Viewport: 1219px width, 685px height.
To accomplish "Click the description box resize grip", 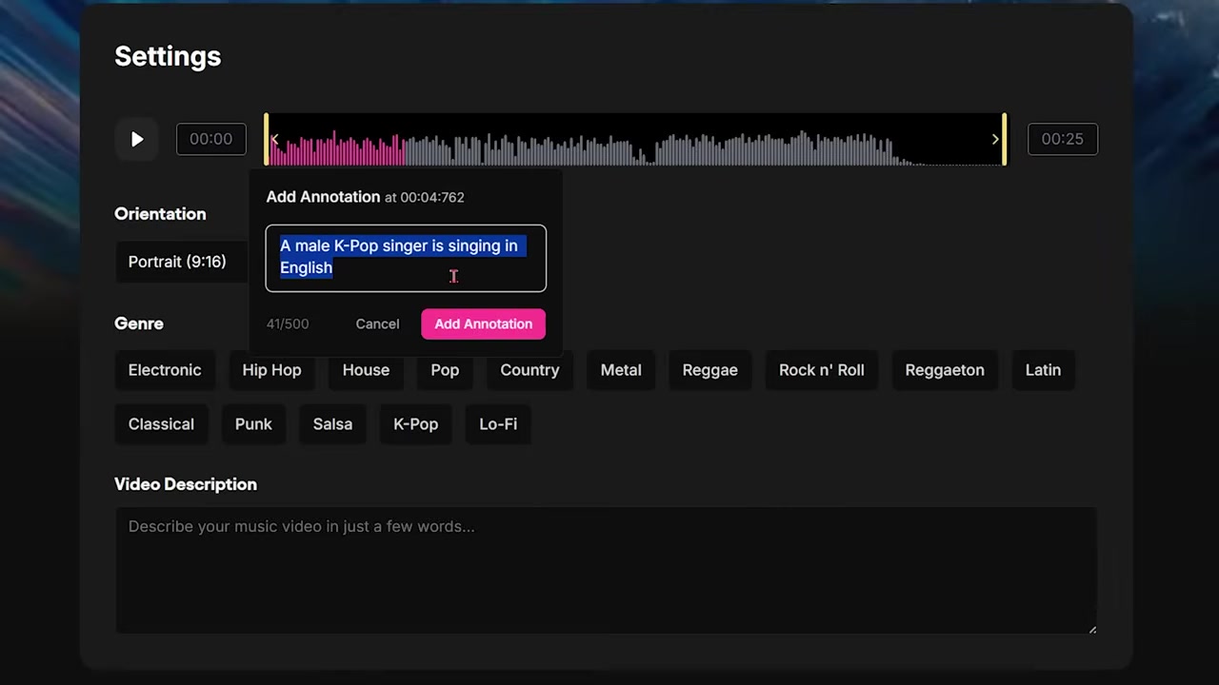I will pyautogui.click(x=1092, y=629).
